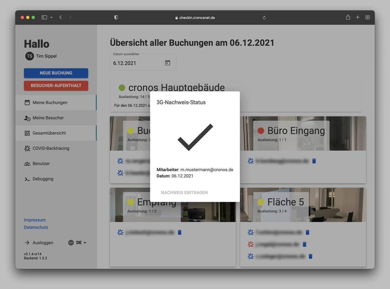Viewport: 390px width, 289px height.
Task: Click the red COVID status icon in Fläche 5
Action: (x=250, y=244)
